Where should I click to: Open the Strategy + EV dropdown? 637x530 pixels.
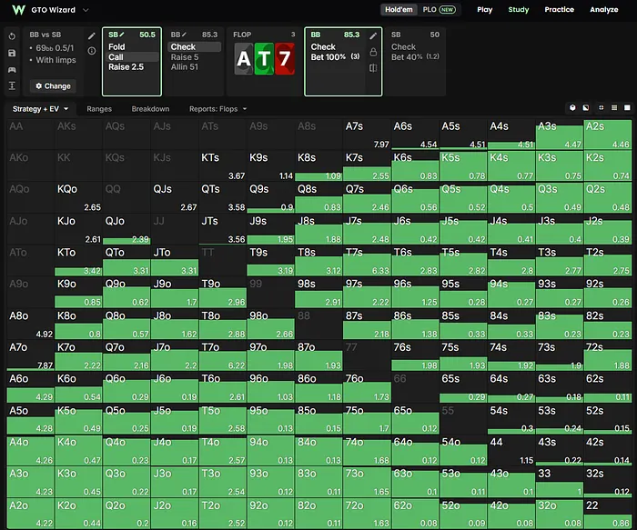click(40, 109)
